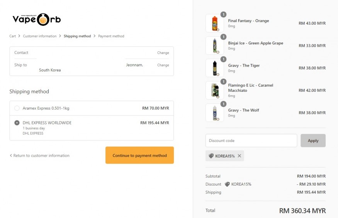
Task: Click the Gravy - The Tiger item name
Action: coord(244,66)
